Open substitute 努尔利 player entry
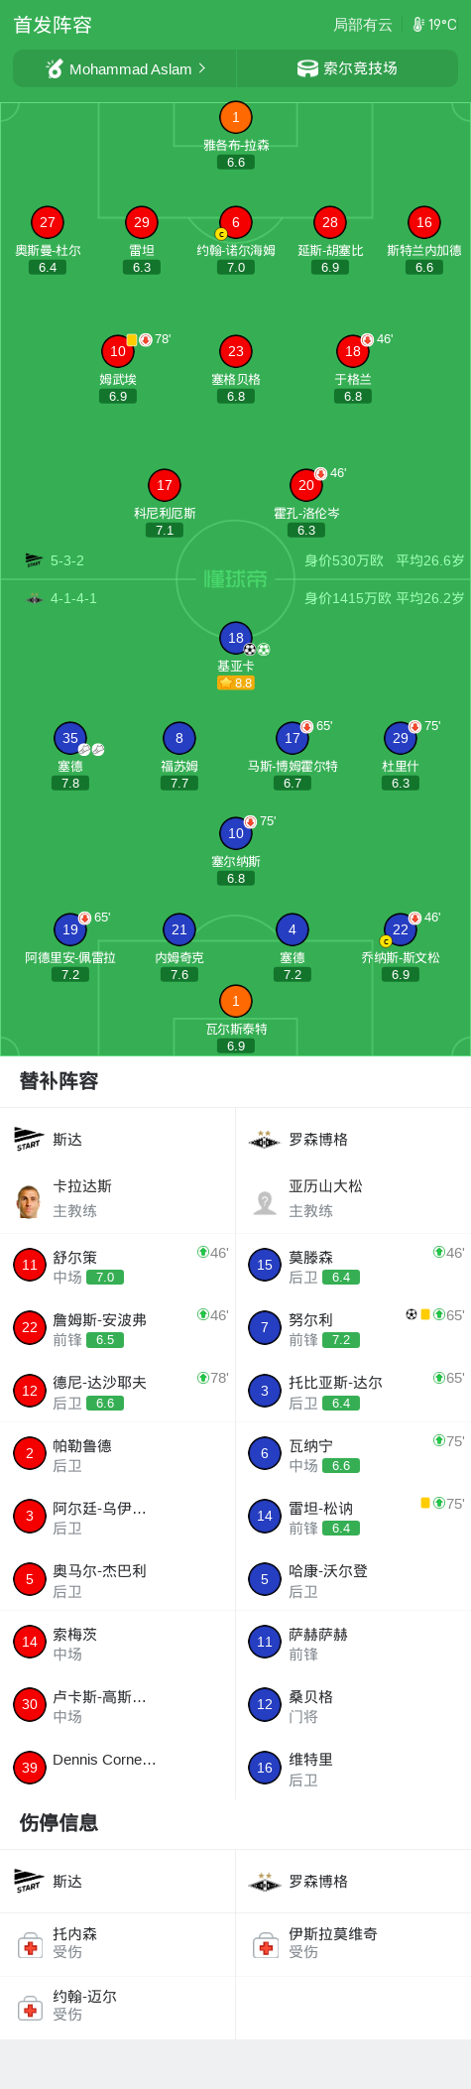The width and height of the screenshot is (471, 2089). (x=353, y=1328)
